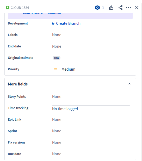Set the Story Points value
The width and height of the screenshot is (142, 161).
(57, 97)
